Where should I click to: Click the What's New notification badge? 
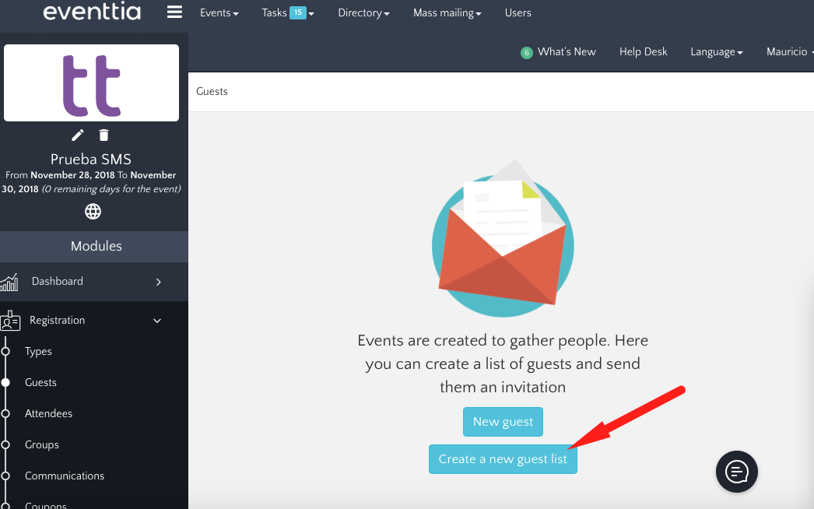pyautogui.click(x=527, y=53)
